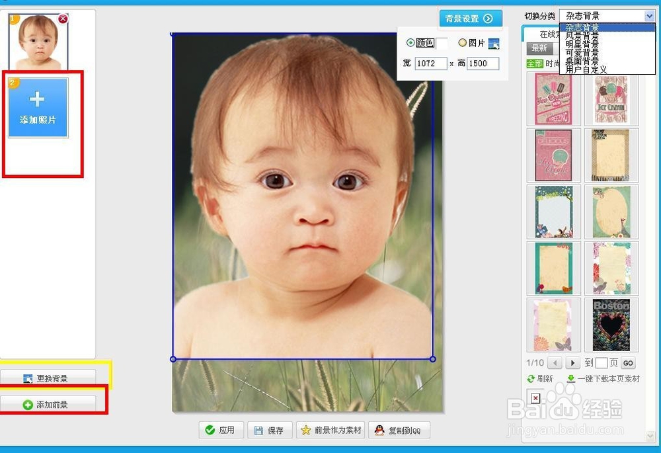Click the scrollbar down arrow in materials panel

649,436
